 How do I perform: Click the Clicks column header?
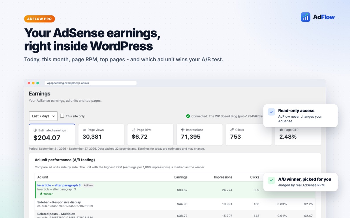pos(255,177)
